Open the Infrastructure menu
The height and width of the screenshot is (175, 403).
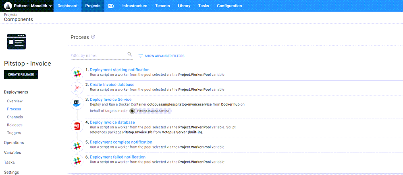(x=135, y=6)
